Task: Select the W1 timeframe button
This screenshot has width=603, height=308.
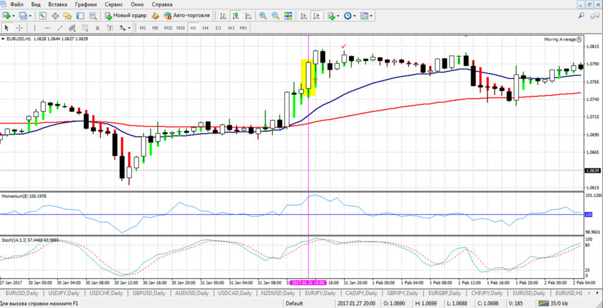Action: [x=231, y=28]
